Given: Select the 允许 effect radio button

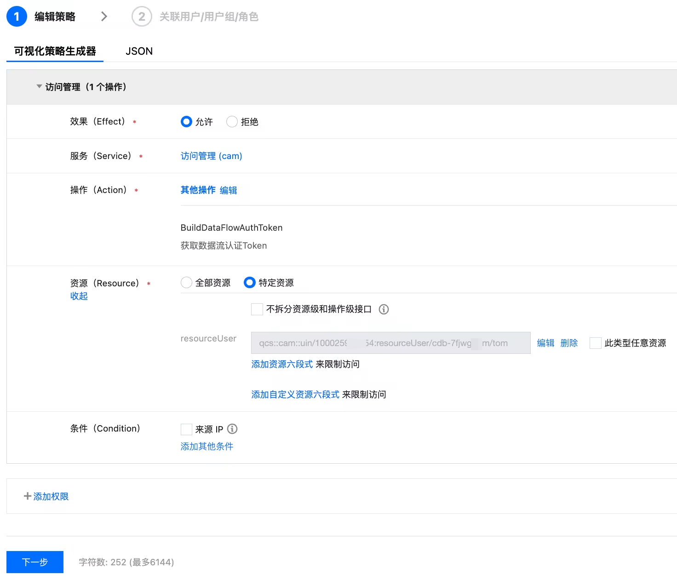Looking at the screenshot, I should [186, 122].
